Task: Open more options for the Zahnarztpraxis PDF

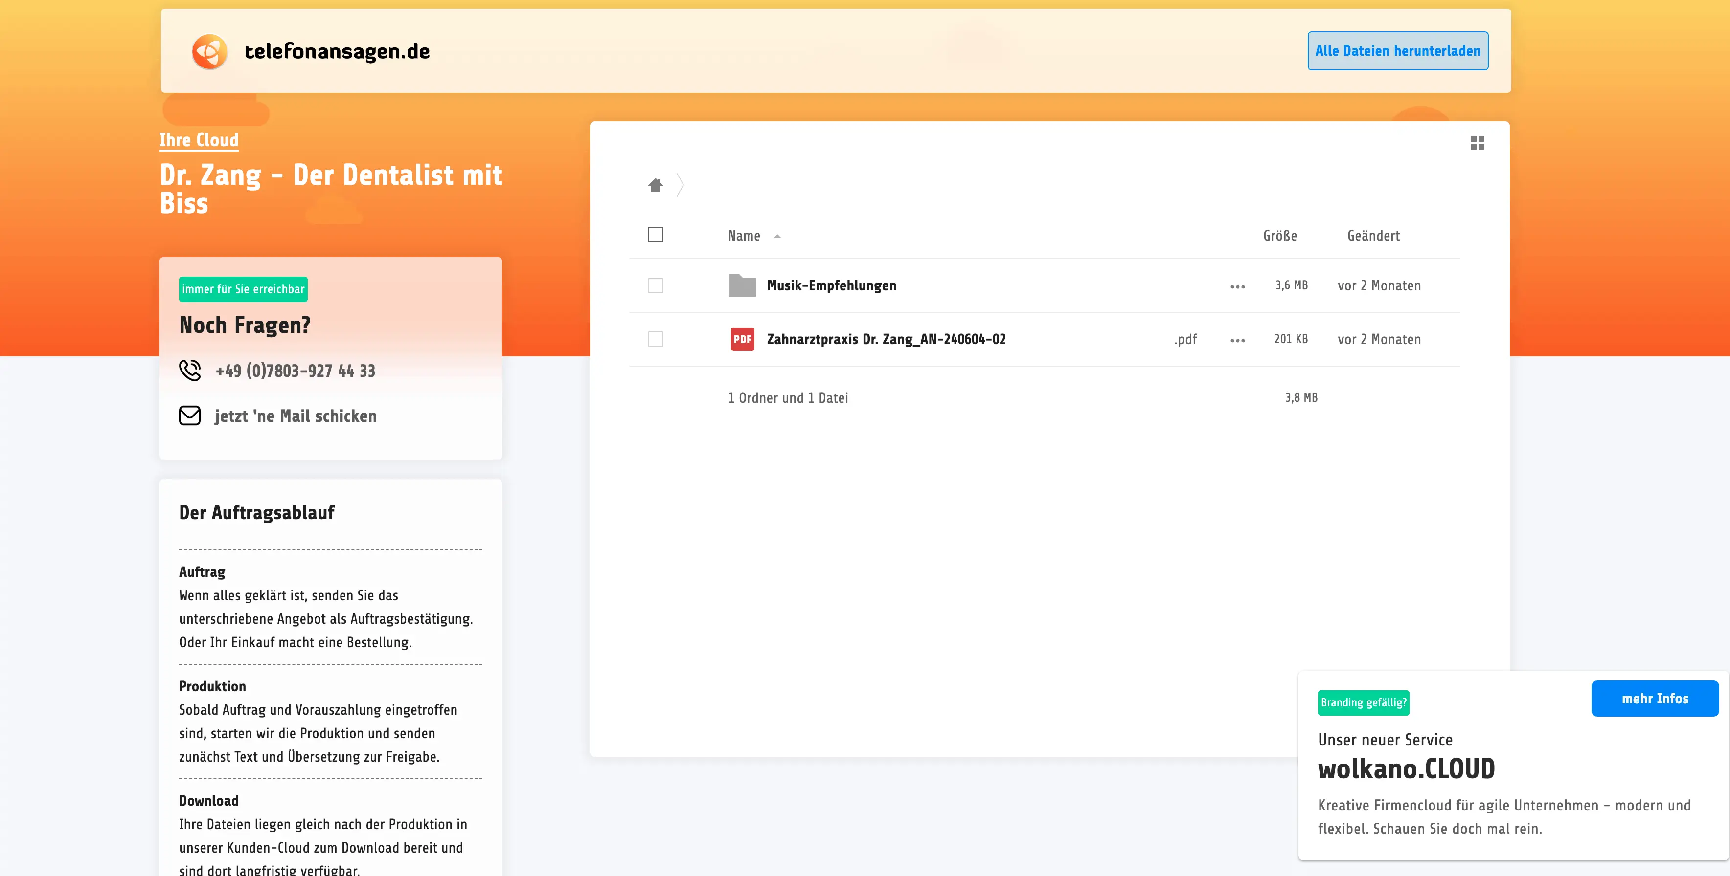Action: click(1237, 340)
